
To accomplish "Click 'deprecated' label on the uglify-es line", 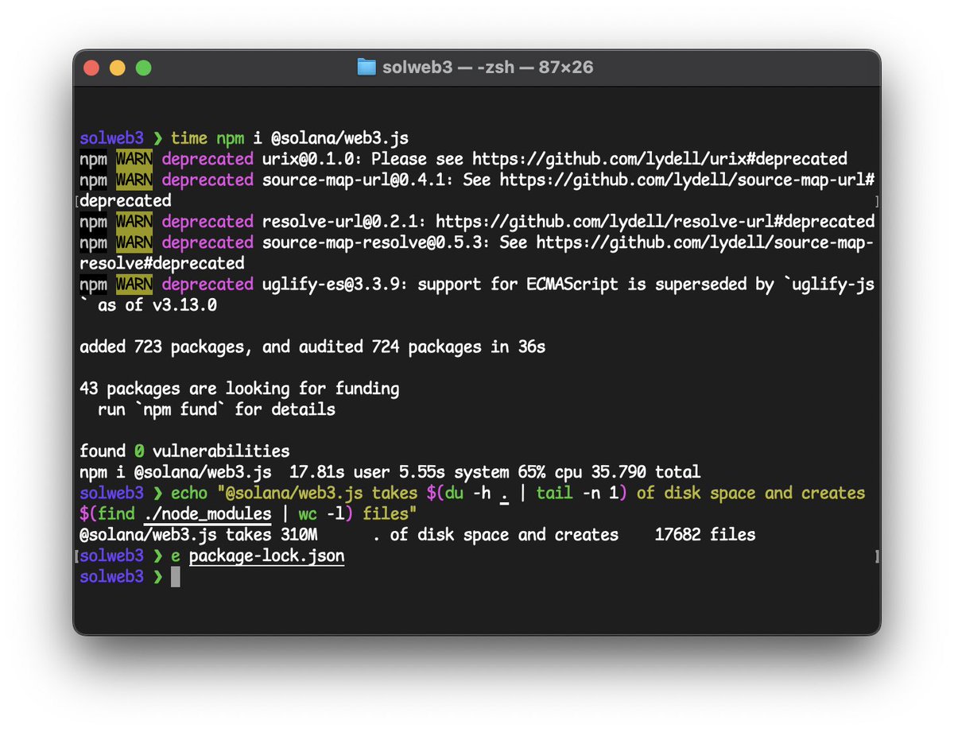I will (x=207, y=285).
